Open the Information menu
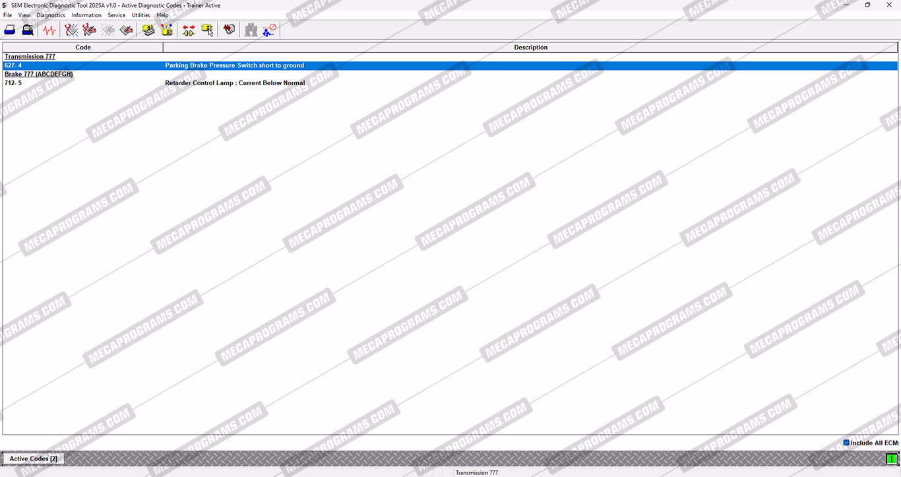The width and height of the screenshot is (901, 477). pyautogui.click(x=86, y=15)
